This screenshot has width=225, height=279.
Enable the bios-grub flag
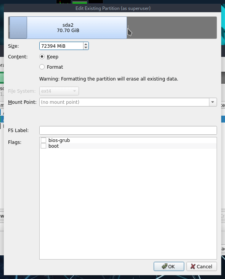[43, 140]
